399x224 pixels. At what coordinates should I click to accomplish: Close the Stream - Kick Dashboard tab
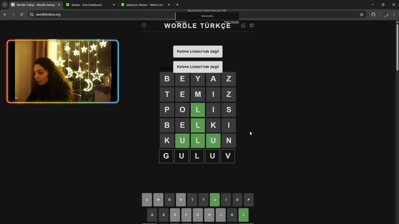tap(114, 5)
